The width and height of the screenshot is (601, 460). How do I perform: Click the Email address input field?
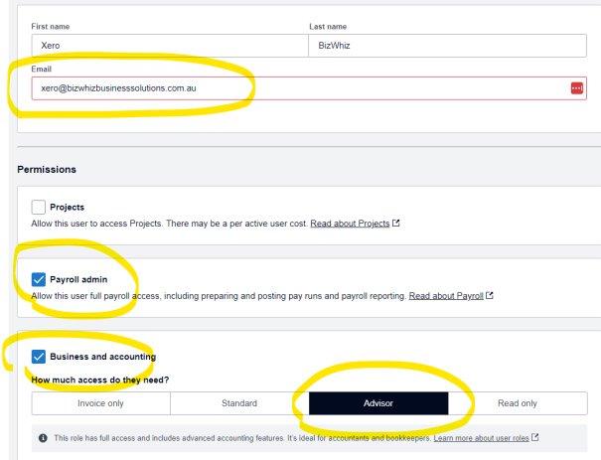coord(298,88)
